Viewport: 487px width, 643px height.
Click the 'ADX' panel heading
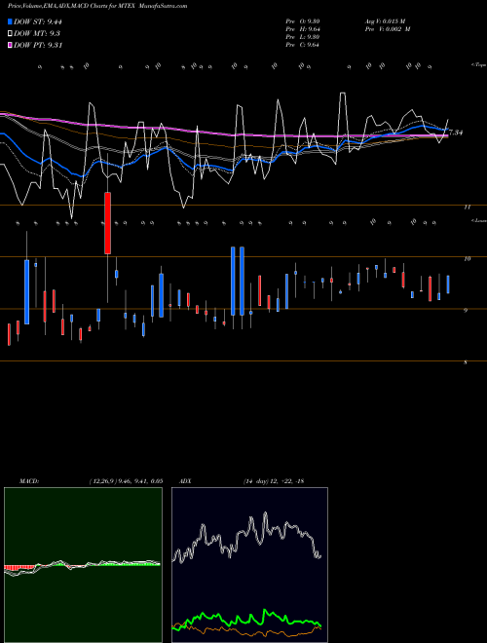point(185,481)
